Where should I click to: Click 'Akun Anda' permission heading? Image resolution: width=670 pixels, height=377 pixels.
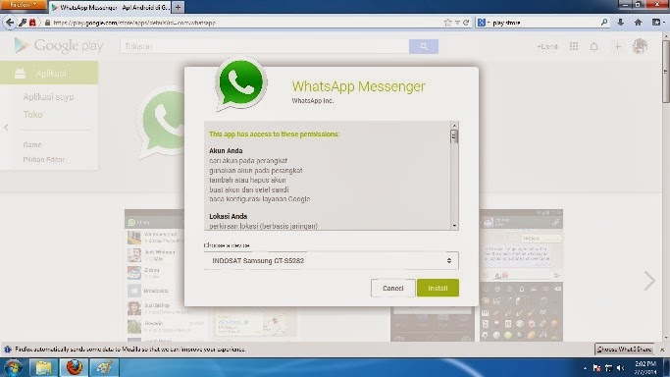pyautogui.click(x=226, y=151)
